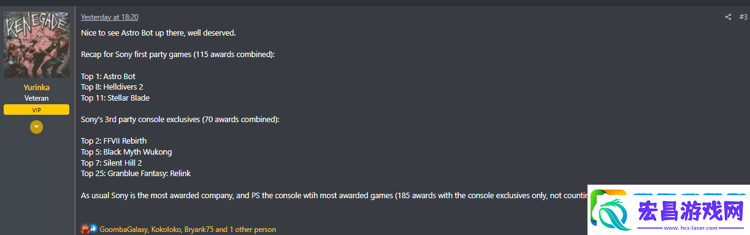Show the '1 other person' reactions list
Screen dimensions: 750x235
[x=253, y=229]
